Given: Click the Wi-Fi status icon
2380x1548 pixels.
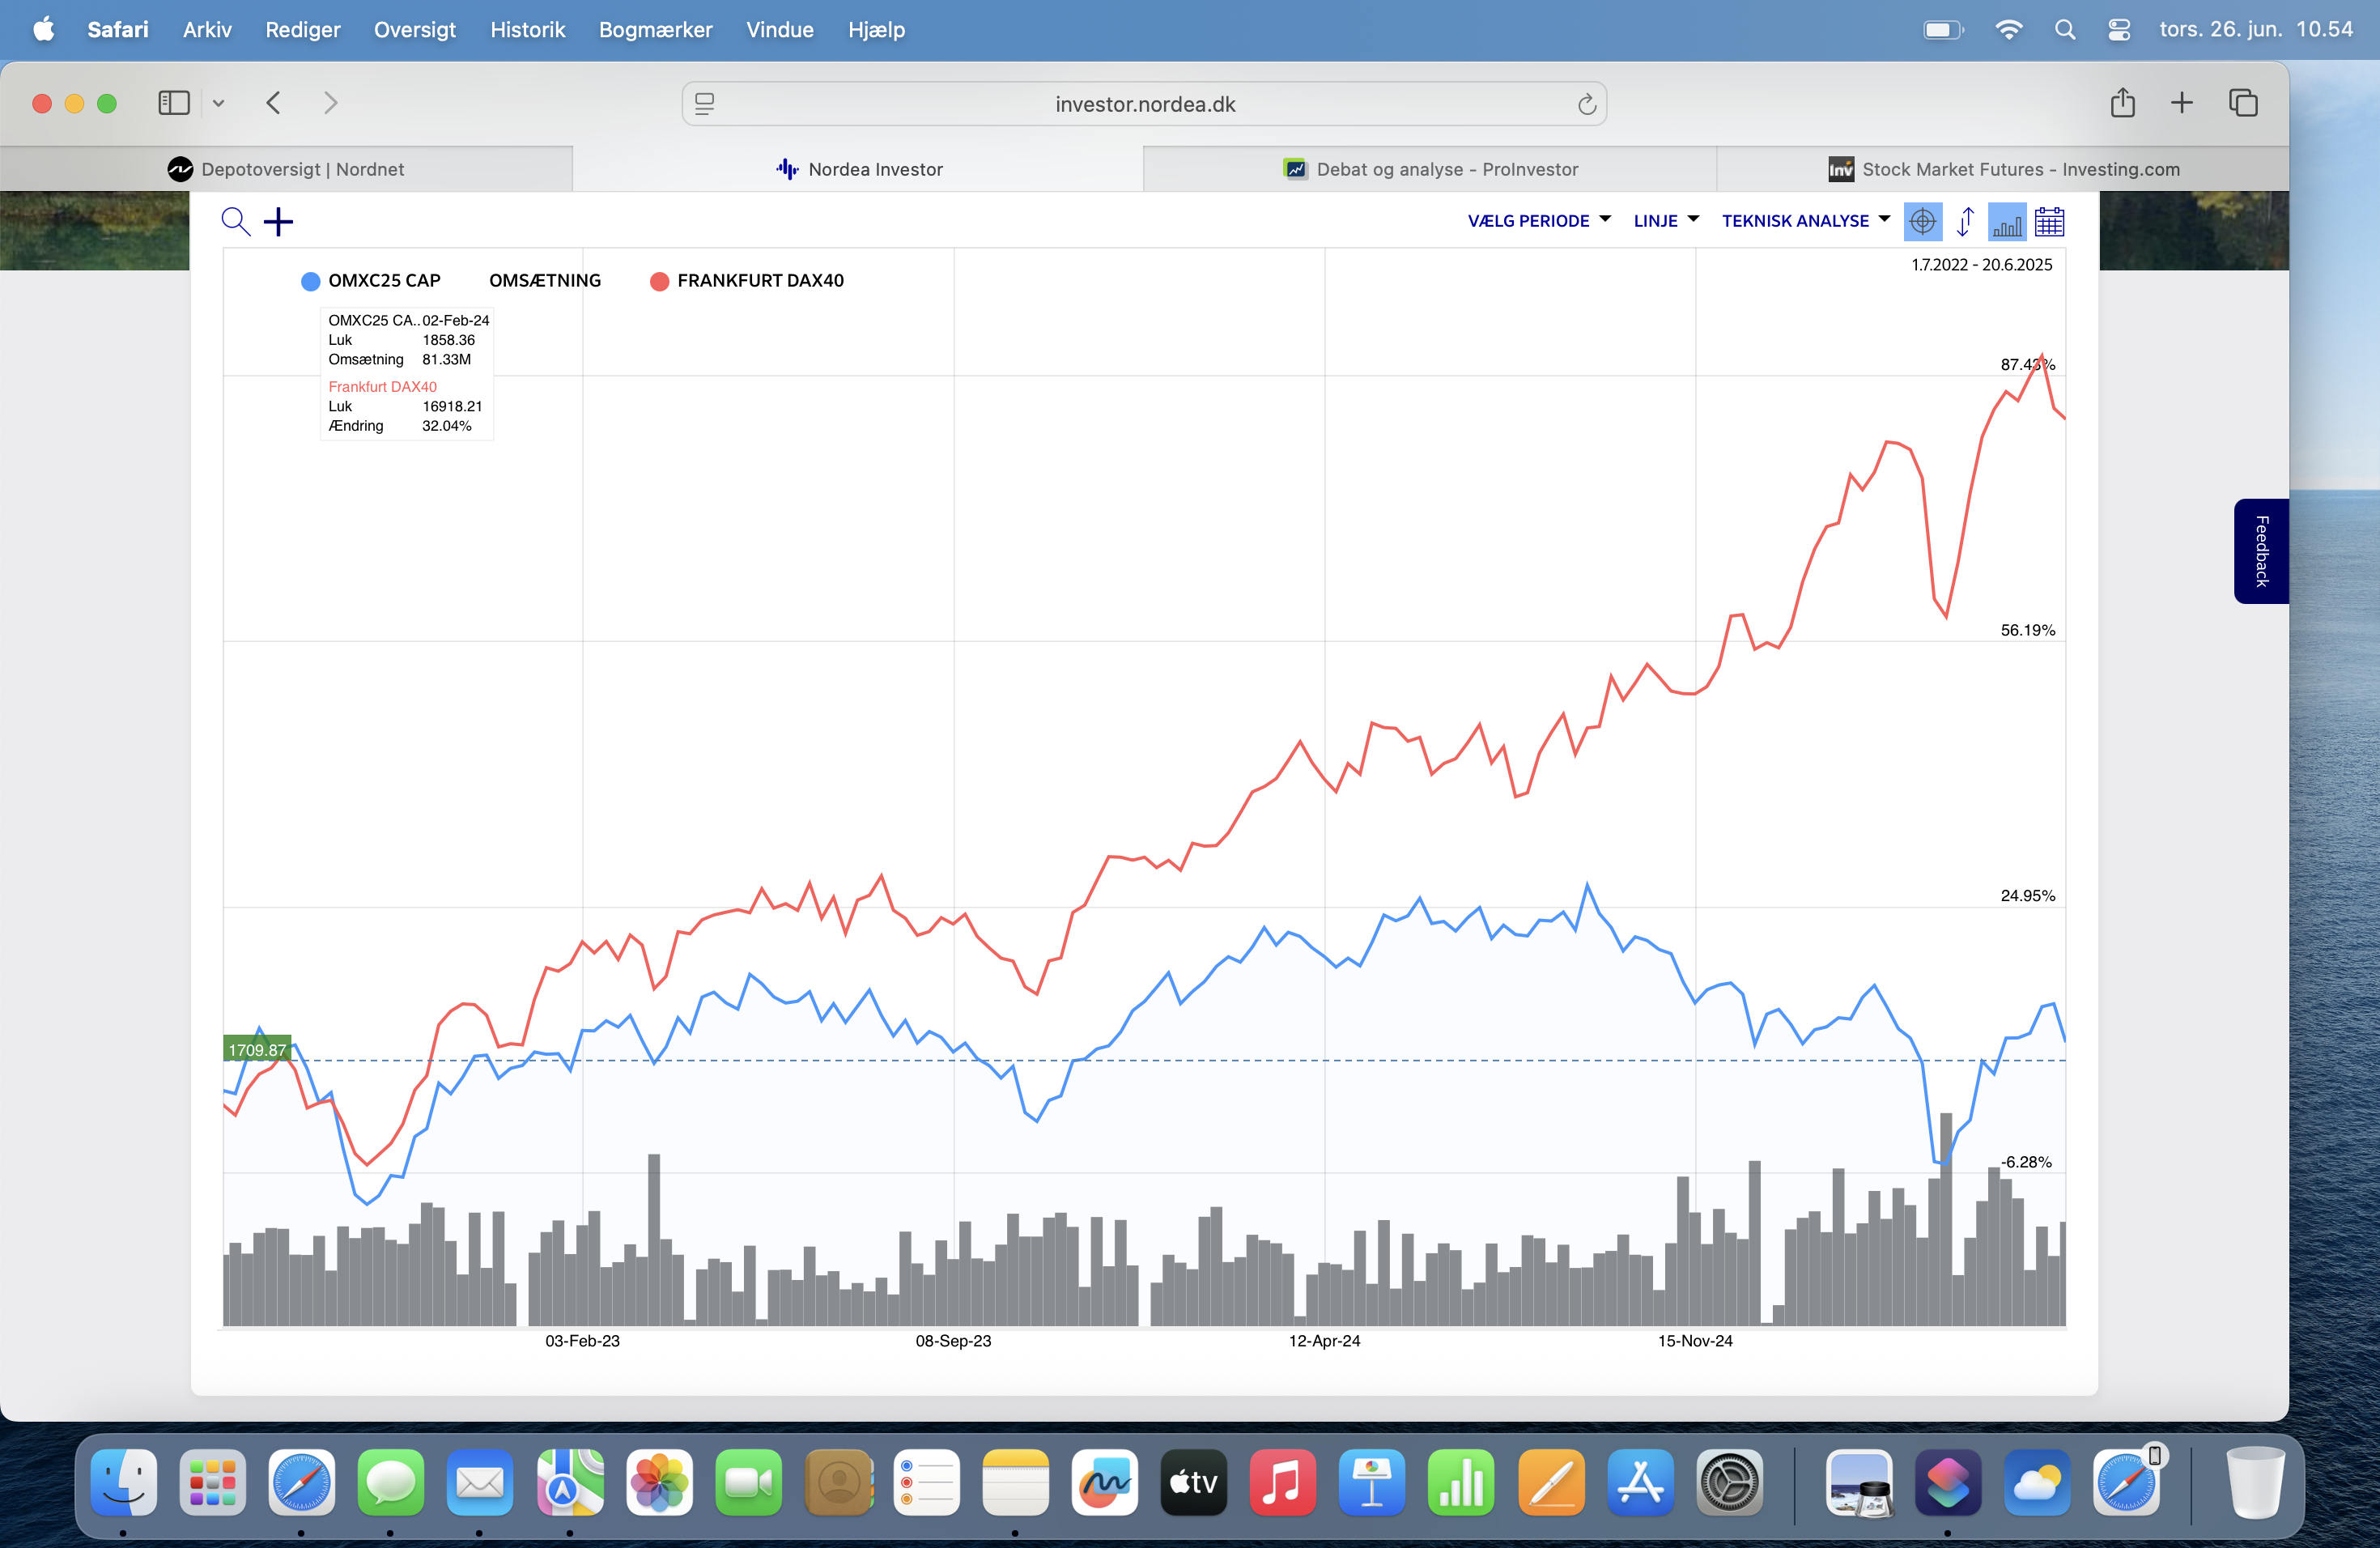Looking at the screenshot, I should pos(2008,30).
